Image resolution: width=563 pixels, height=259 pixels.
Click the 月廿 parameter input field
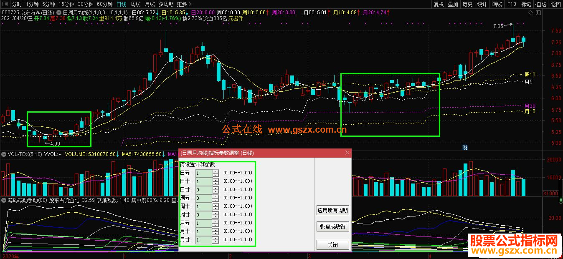204,240
